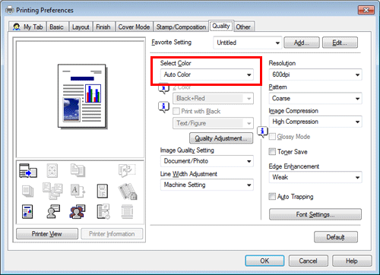Click the Quality Adjustment button
Screen dimensions: 380x275
tap(221, 138)
